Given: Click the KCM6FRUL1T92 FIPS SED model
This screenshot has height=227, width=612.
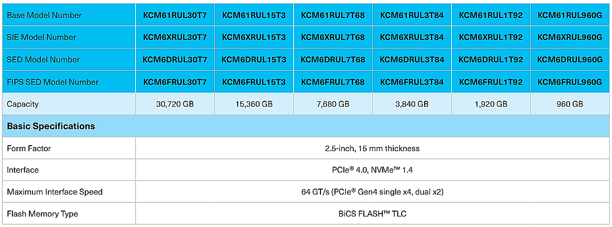Looking at the screenshot, I should tap(491, 82).
